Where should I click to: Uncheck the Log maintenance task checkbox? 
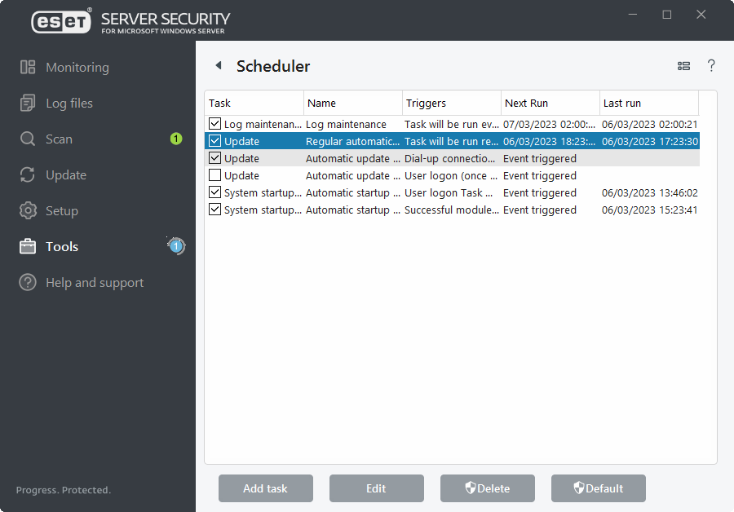pos(215,124)
